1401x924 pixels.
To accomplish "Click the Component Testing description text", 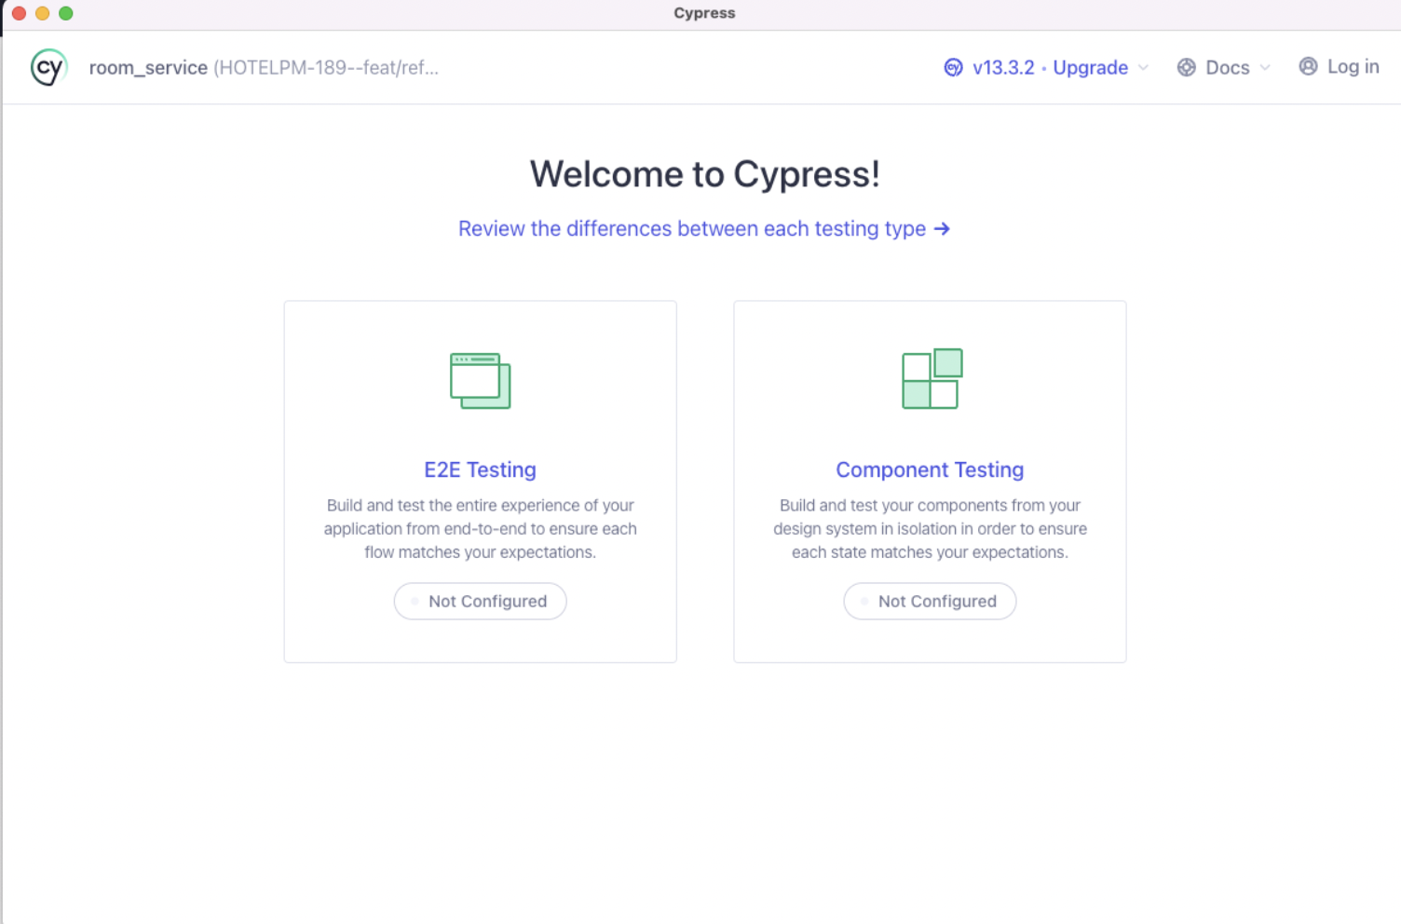I will [930, 528].
